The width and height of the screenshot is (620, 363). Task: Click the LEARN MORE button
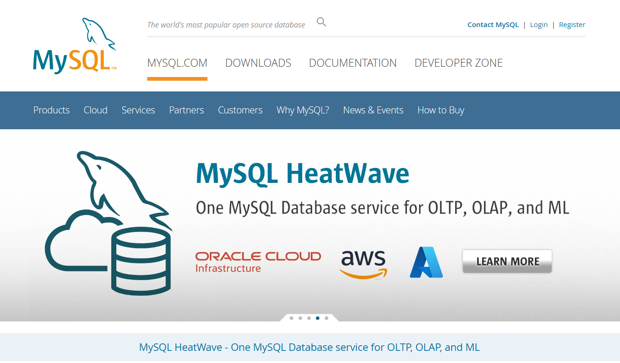coord(507,261)
